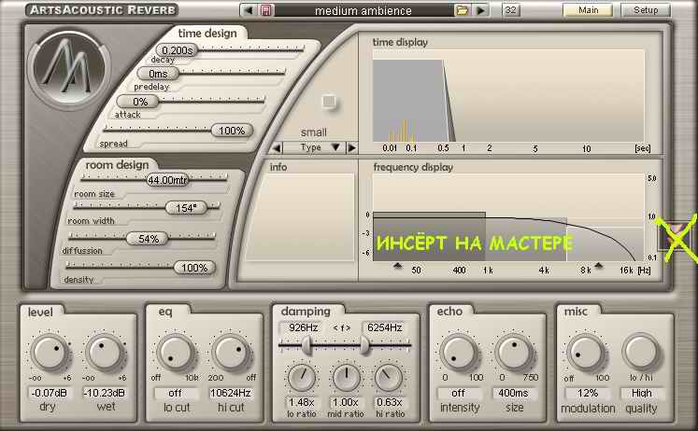Click the spread slider handle 100%

[x=232, y=131]
